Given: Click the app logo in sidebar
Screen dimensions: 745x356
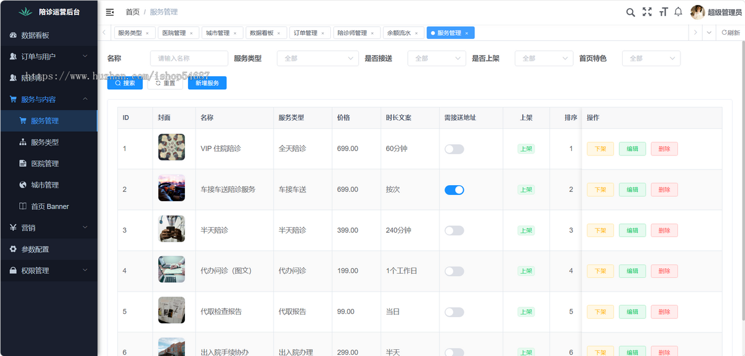Looking at the screenshot, I should click(x=25, y=12).
